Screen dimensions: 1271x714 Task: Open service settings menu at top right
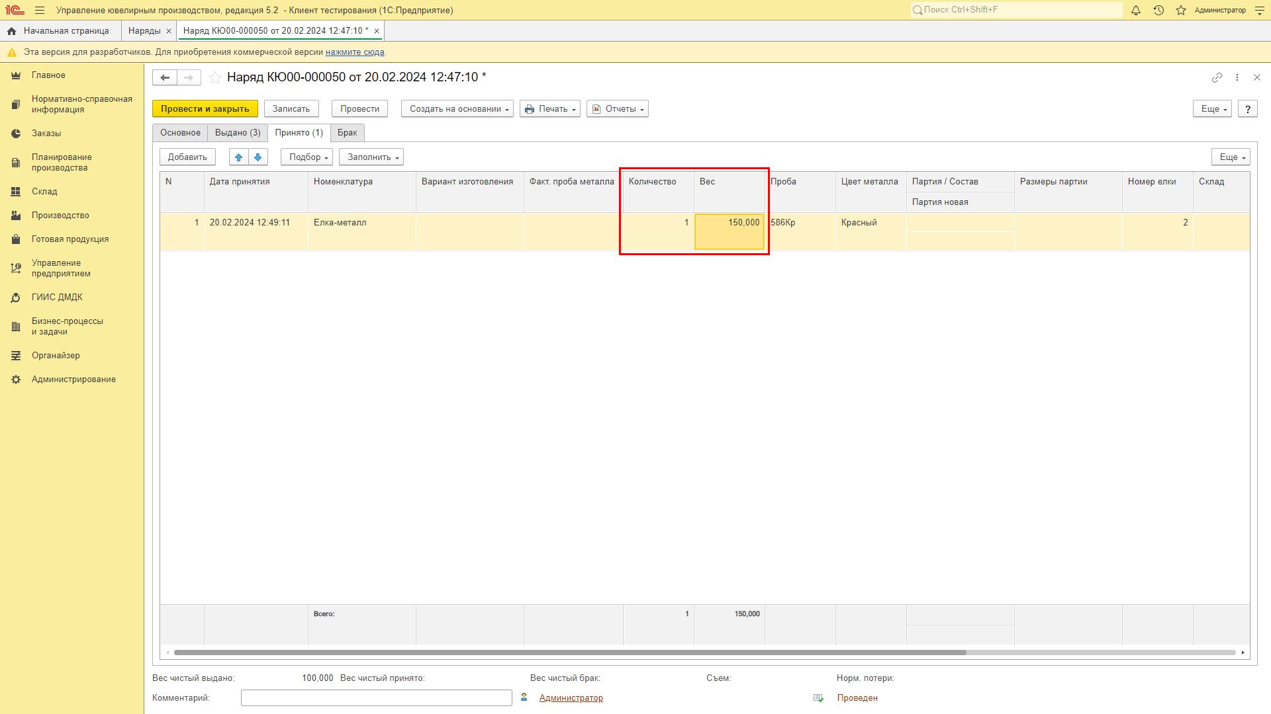click(1260, 10)
